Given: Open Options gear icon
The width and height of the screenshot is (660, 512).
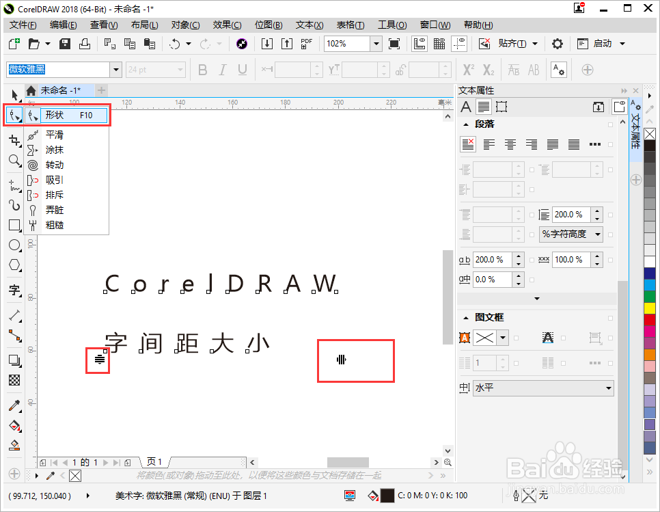Looking at the screenshot, I should click(x=558, y=43).
